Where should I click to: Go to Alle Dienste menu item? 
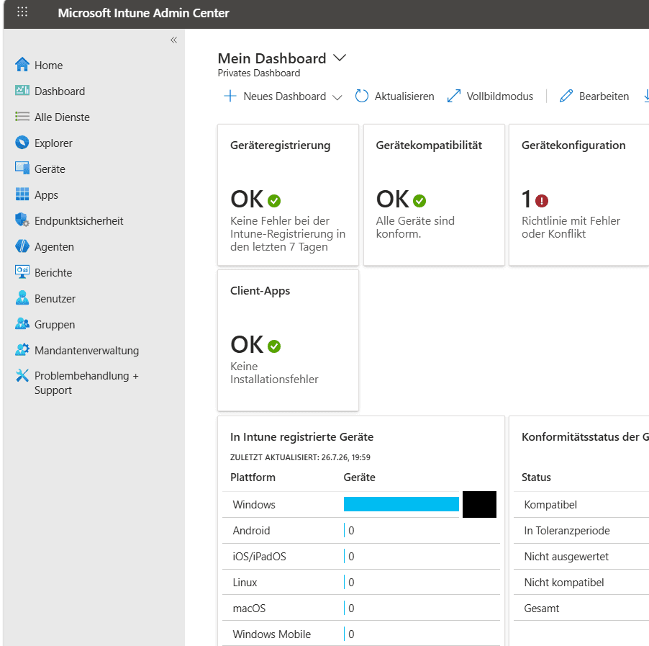click(62, 117)
